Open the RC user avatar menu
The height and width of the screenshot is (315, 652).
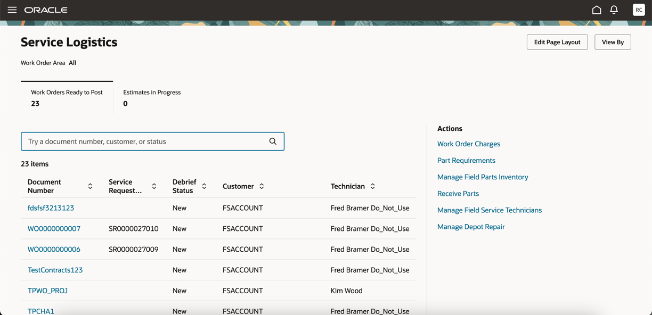(x=639, y=10)
